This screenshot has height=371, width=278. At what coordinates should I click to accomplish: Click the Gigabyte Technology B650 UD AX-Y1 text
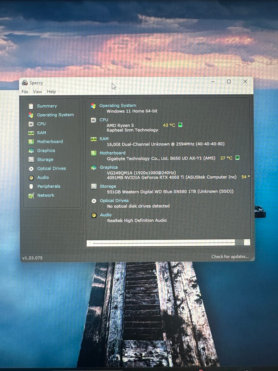161,158
